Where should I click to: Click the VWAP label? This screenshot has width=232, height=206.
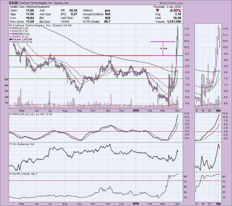pos(65,22)
